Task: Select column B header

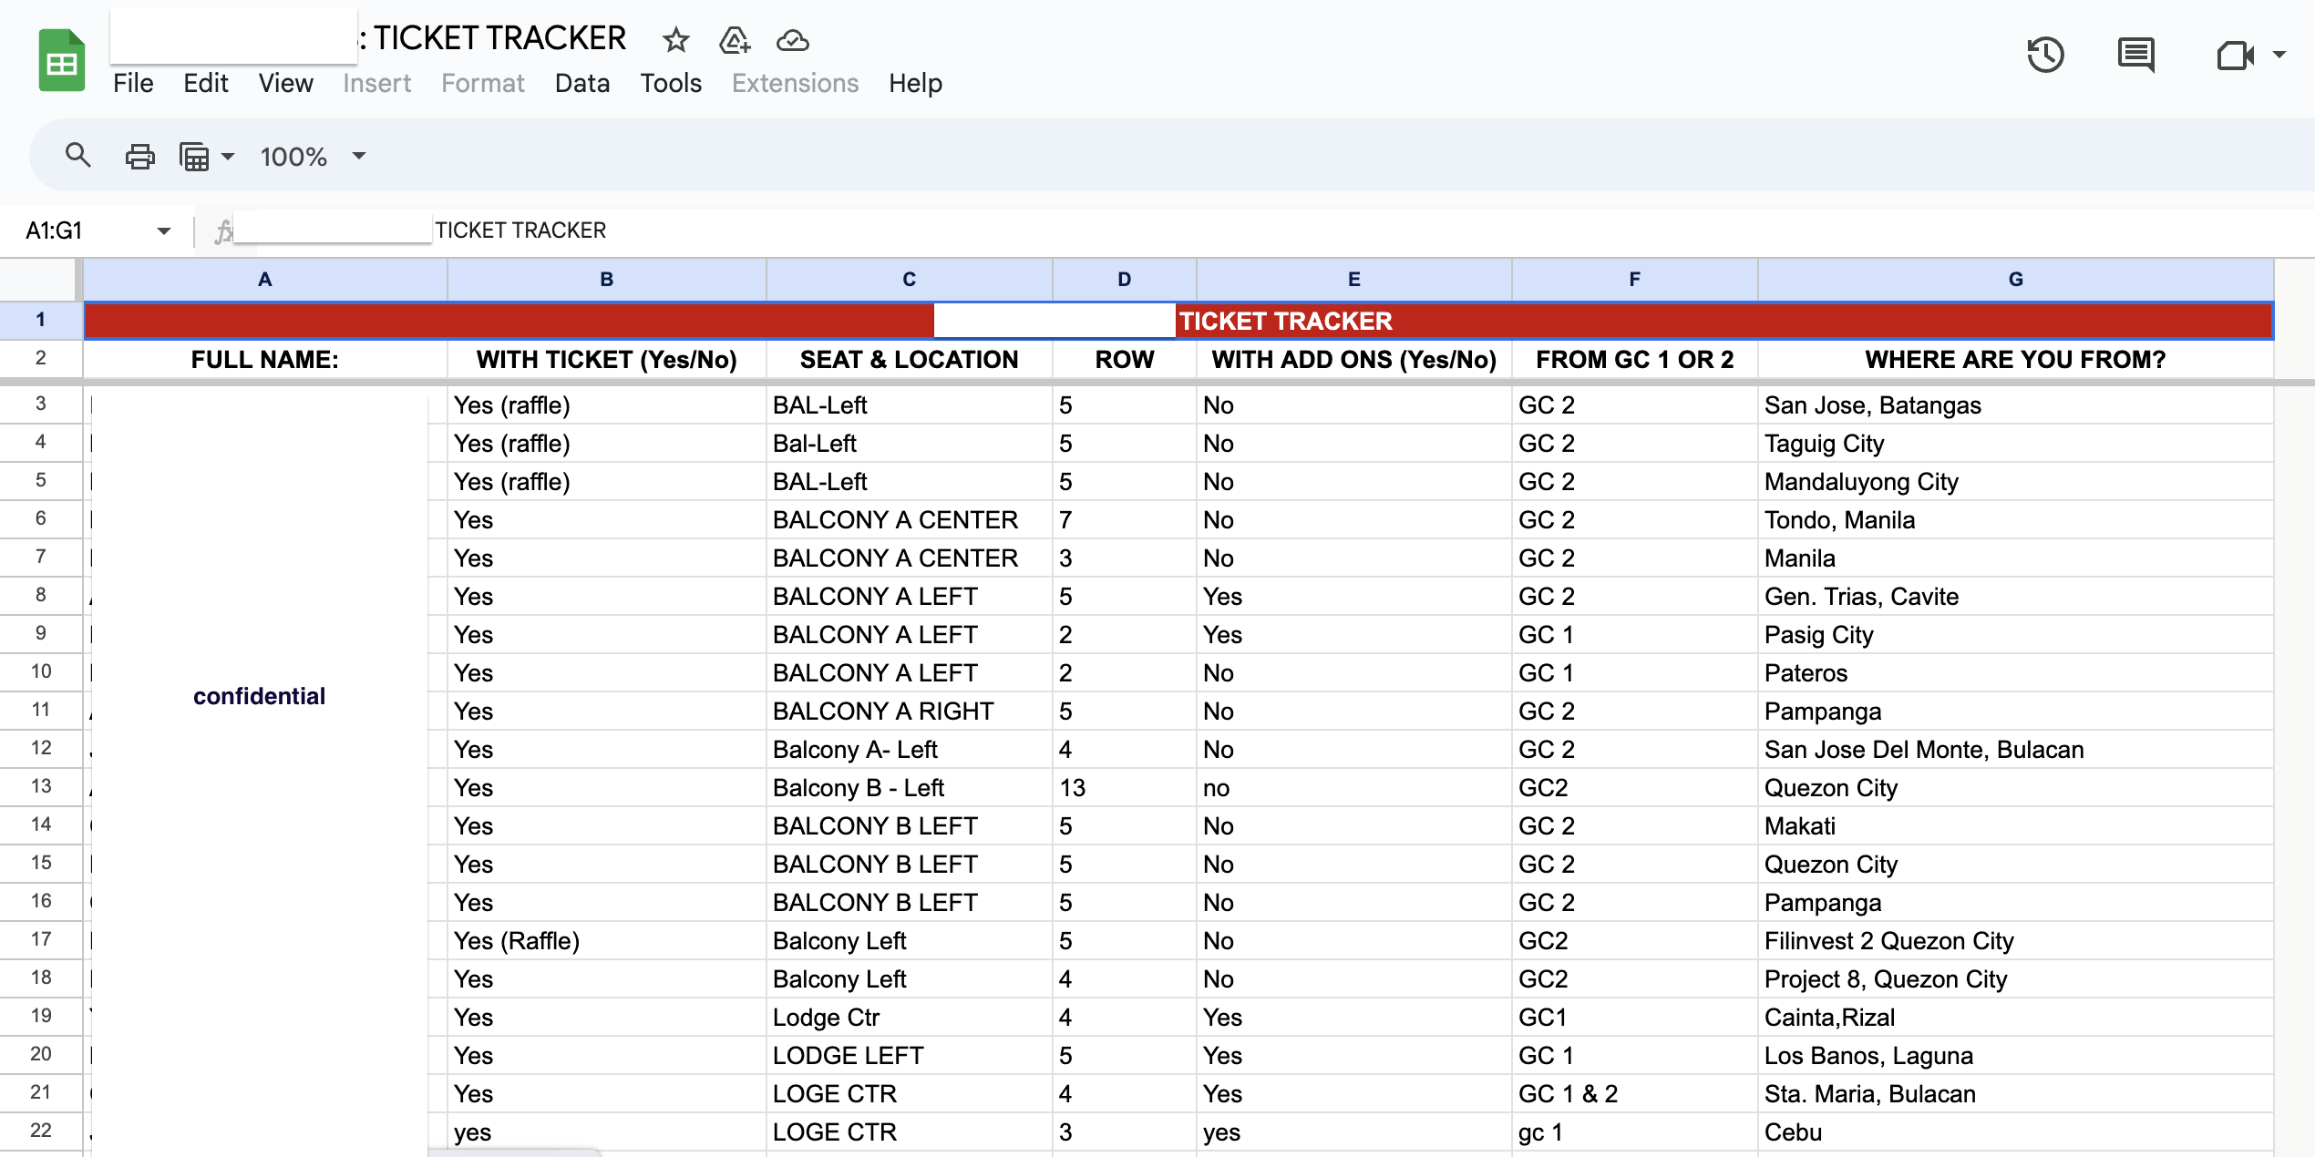Action: [607, 280]
